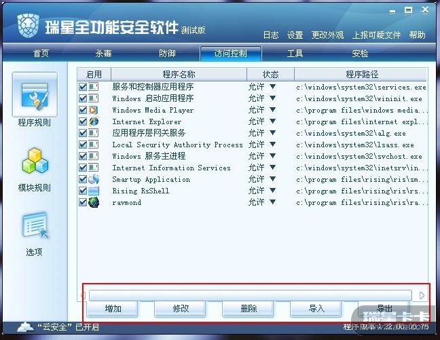Click the Local Security Authority Process icon
This screenshot has height=340, width=440.
click(94, 145)
